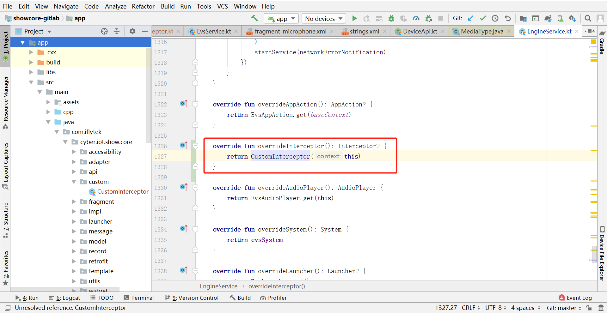Expand the assets folder
607x313 pixels.
click(x=48, y=102)
